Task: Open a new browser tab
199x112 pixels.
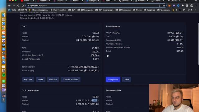Action: 185,1
